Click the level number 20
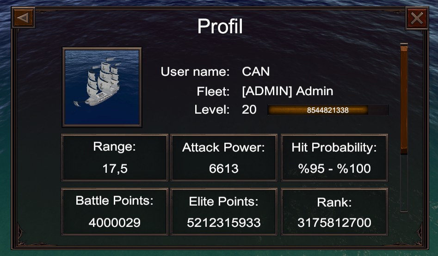The image size is (438, 256). pos(249,110)
